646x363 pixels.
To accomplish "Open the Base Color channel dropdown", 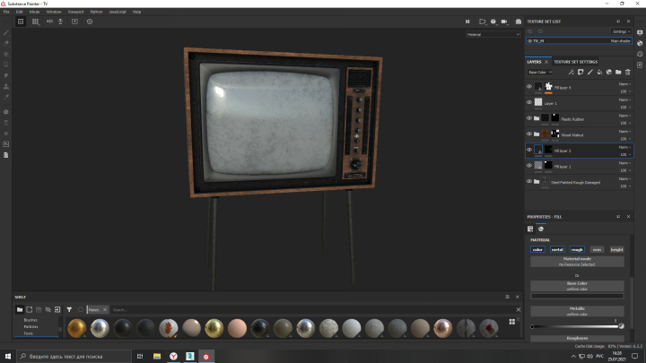I will click(x=540, y=72).
